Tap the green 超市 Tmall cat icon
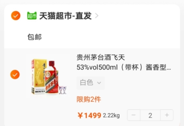The height and width of the screenshot is (126, 184). click(x=32, y=16)
